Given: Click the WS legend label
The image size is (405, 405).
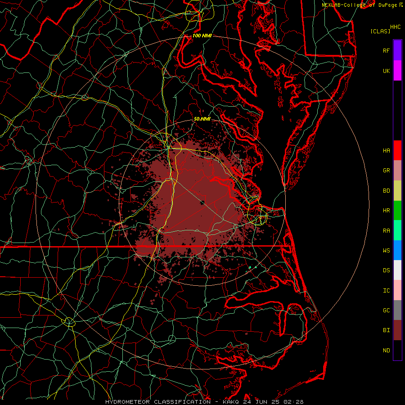Looking at the screenshot, I should tap(386, 250).
